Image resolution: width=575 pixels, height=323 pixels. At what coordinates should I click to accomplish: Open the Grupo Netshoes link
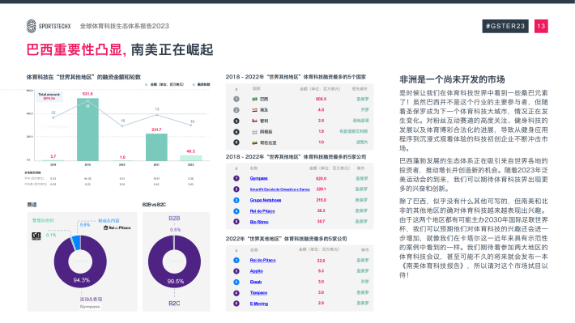point(266,200)
